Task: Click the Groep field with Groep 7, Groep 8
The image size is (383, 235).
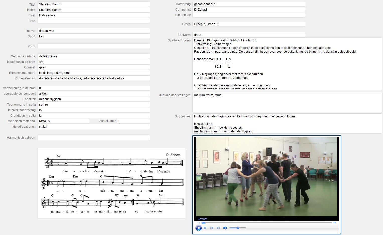Action: pyautogui.click(x=248, y=24)
